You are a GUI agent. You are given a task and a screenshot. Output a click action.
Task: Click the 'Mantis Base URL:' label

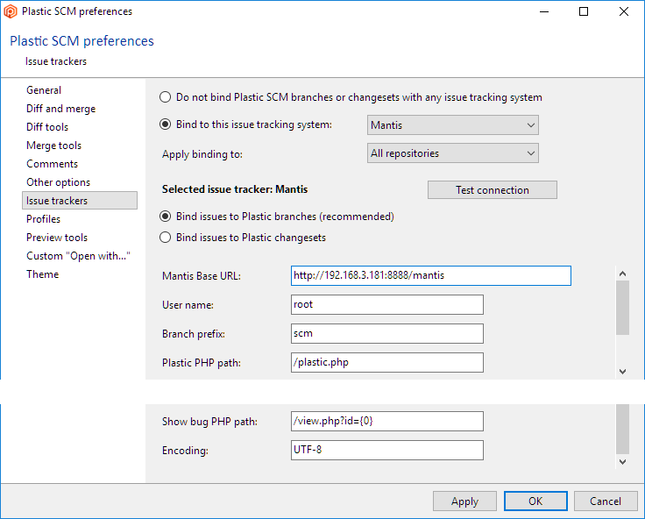tap(202, 276)
